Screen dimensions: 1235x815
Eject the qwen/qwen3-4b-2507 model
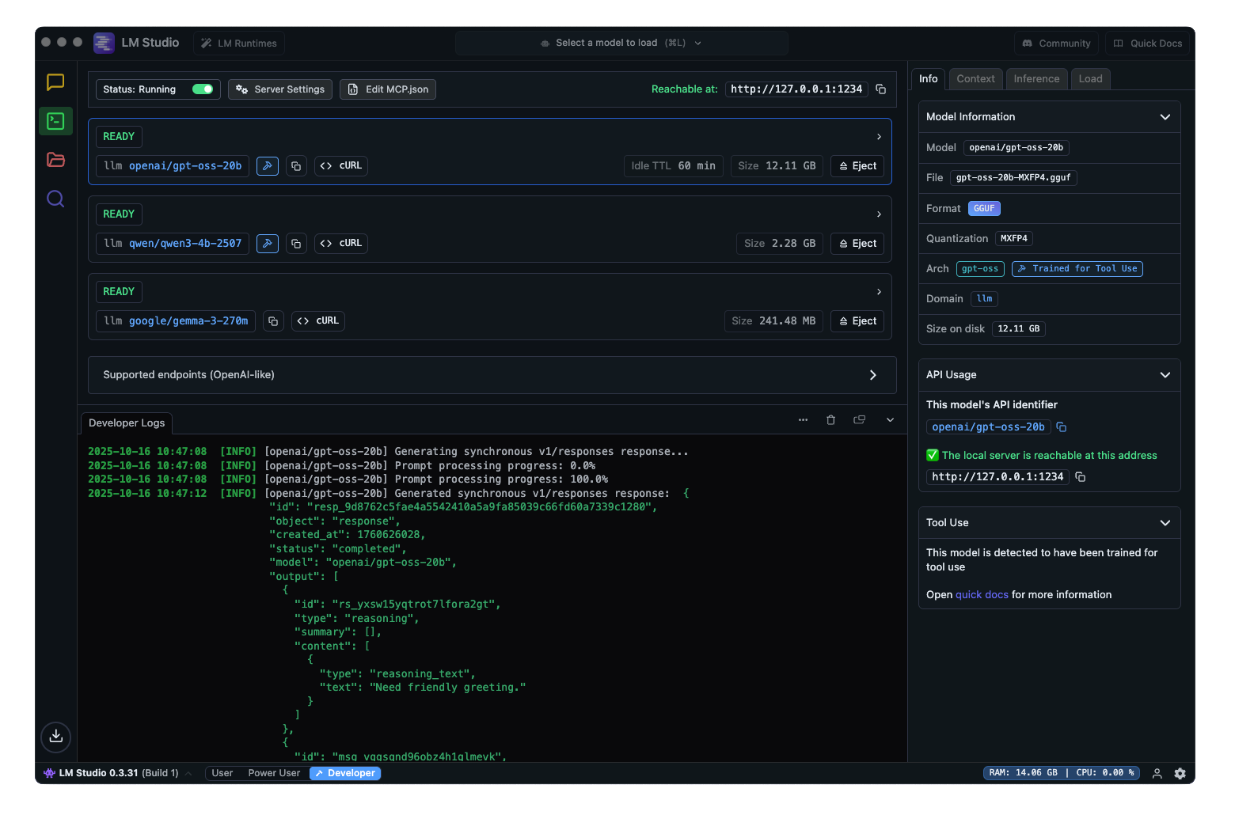pyautogui.click(x=857, y=243)
